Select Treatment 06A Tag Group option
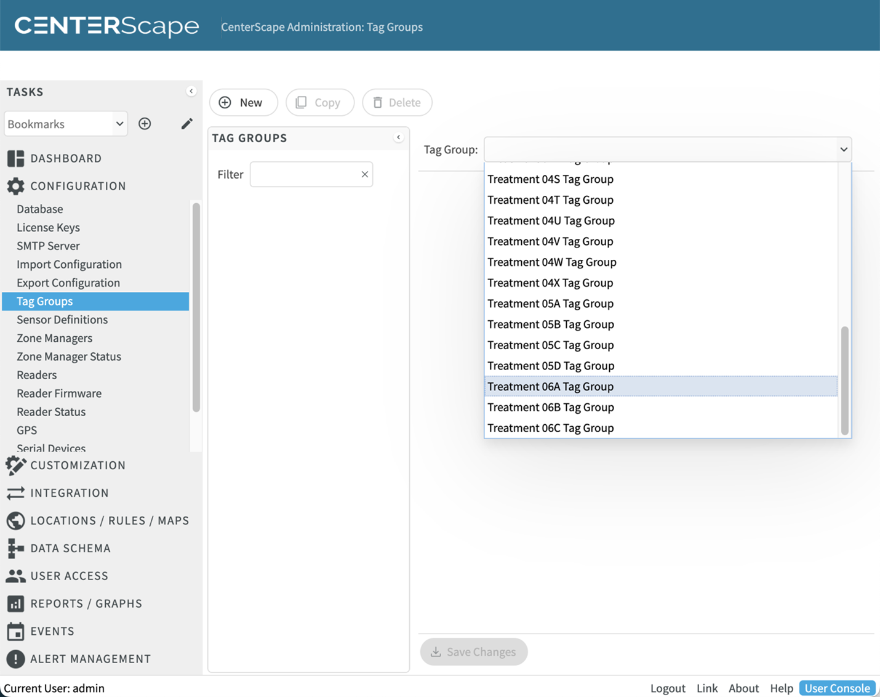The image size is (880, 697). click(550, 387)
